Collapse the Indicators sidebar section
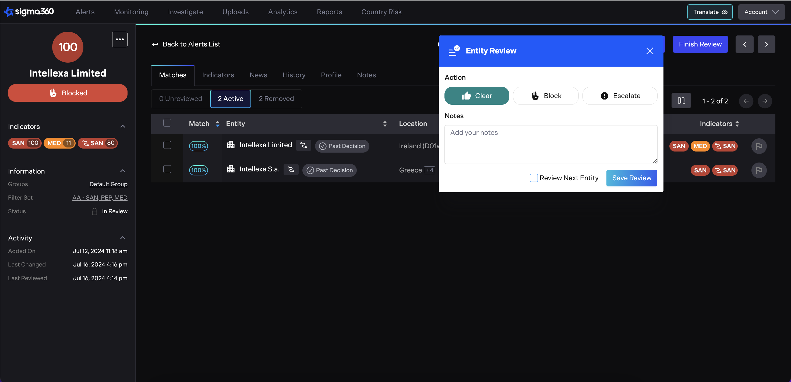The height and width of the screenshot is (382, 791). pos(122,126)
